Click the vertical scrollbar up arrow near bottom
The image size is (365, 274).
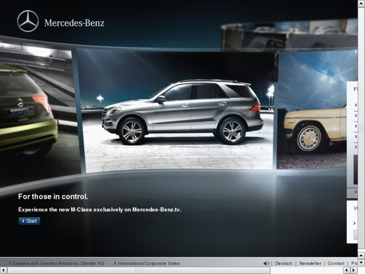coord(361,256)
